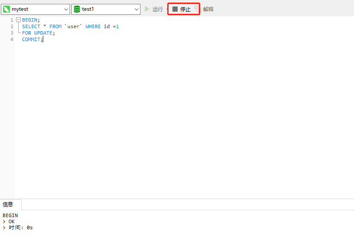Click line number 2 in the gutter

click(12, 26)
